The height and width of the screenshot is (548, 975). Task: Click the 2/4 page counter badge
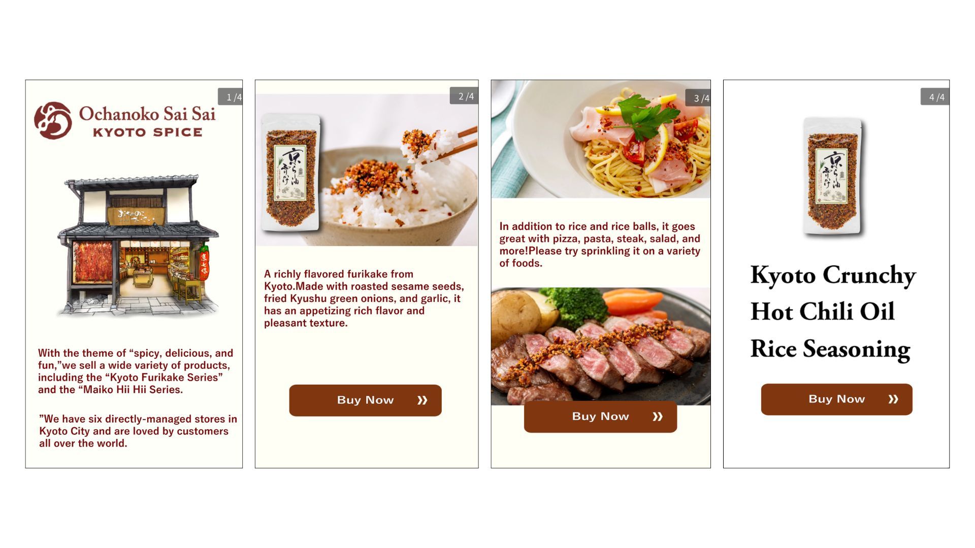coord(464,96)
